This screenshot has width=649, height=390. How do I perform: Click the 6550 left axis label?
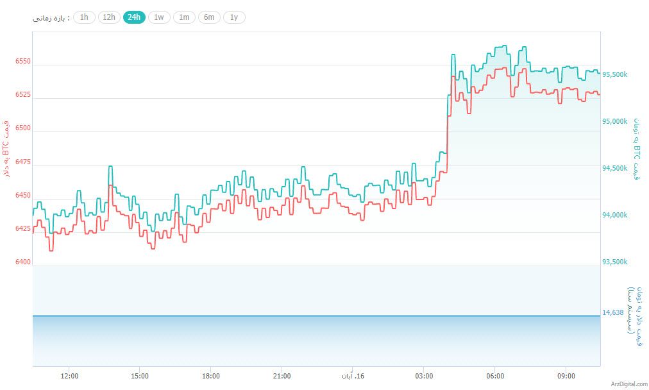click(22, 62)
